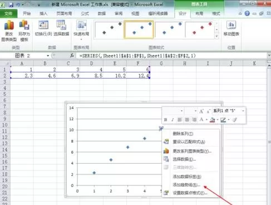Click Move Chart (移动图表) icon
This screenshot has height=205, width=271.
(x=231, y=25)
